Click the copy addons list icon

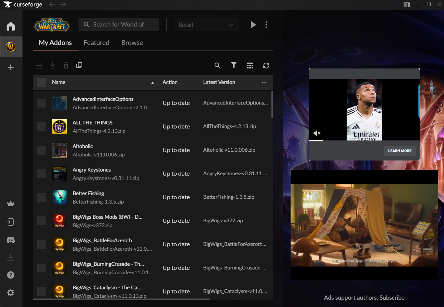click(79, 65)
